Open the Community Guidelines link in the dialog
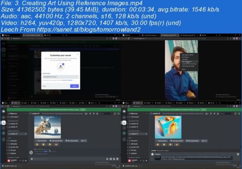The height and width of the screenshot is (169, 242). 67,80
